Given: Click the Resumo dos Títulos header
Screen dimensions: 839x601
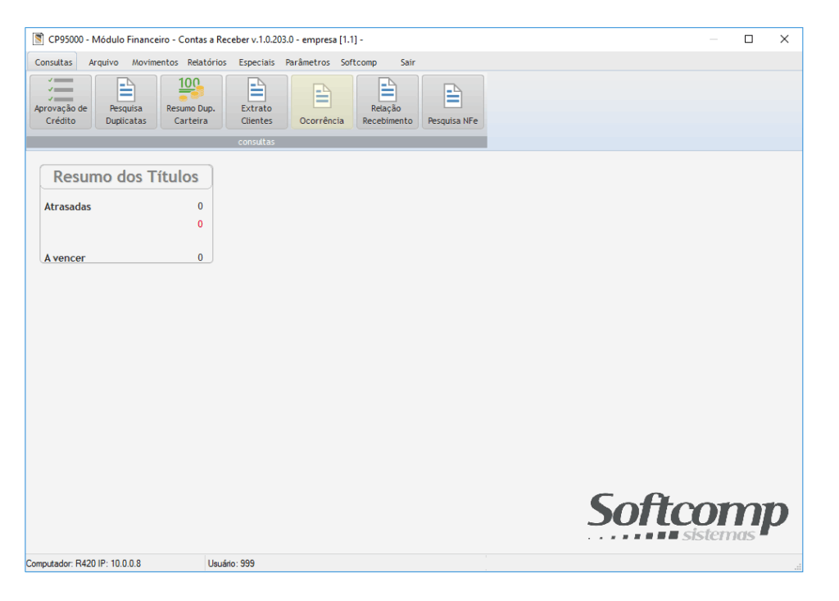Looking at the screenshot, I should [126, 176].
